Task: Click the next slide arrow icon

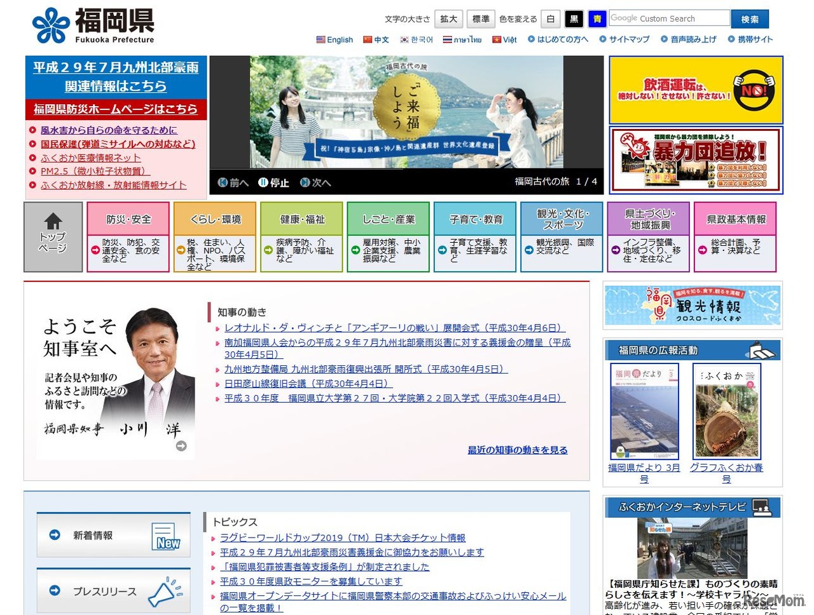Action: (304, 182)
